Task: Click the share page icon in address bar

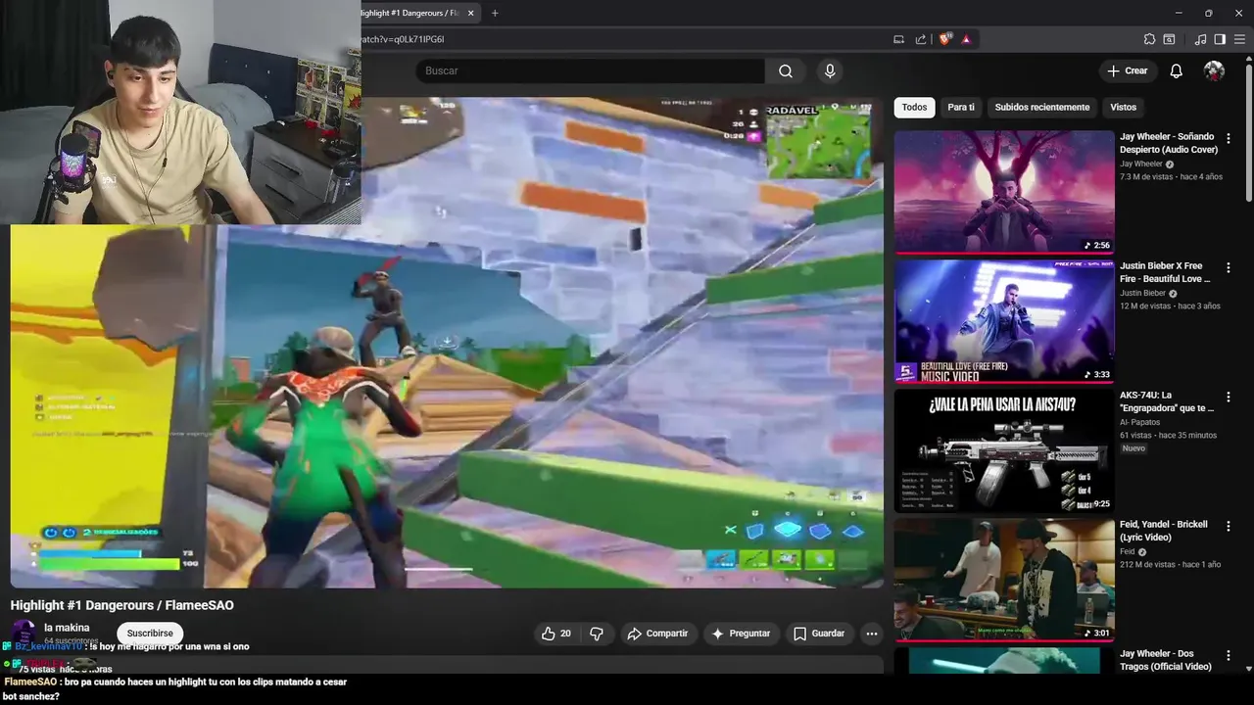Action: click(921, 39)
